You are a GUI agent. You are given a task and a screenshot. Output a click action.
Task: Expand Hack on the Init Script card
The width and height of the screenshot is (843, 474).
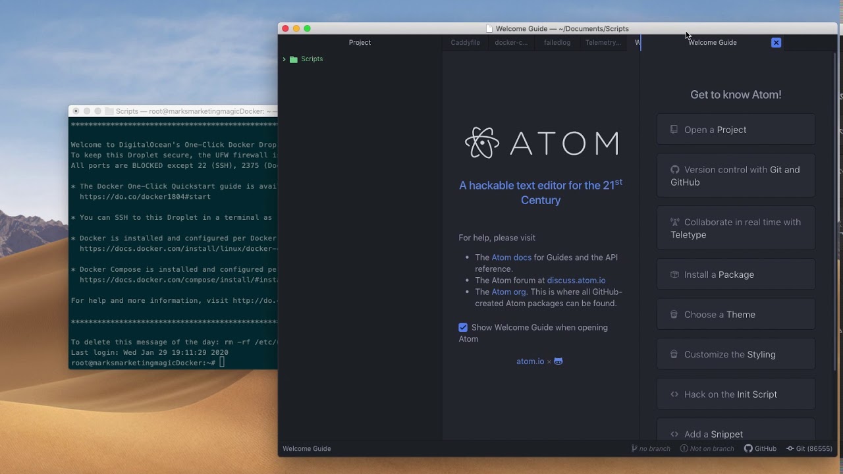[736, 394]
